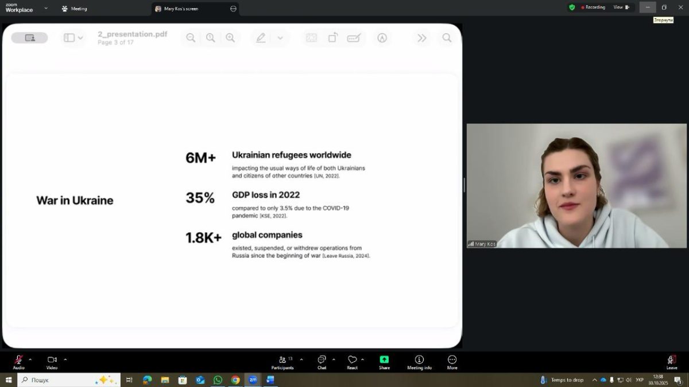This screenshot has height=387, width=689.
Task: Click the green Share screen button
Action: coord(384,361)
